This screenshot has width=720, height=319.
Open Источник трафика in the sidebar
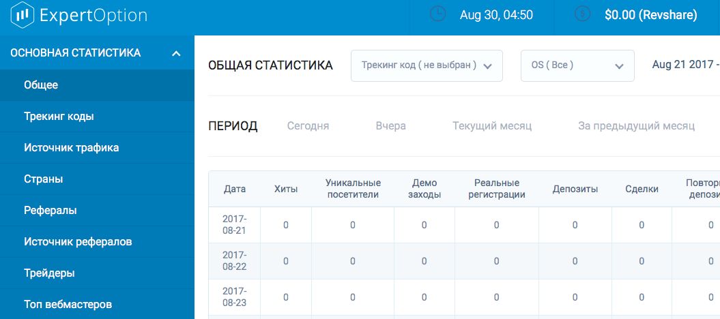click(x=97, y=148)
